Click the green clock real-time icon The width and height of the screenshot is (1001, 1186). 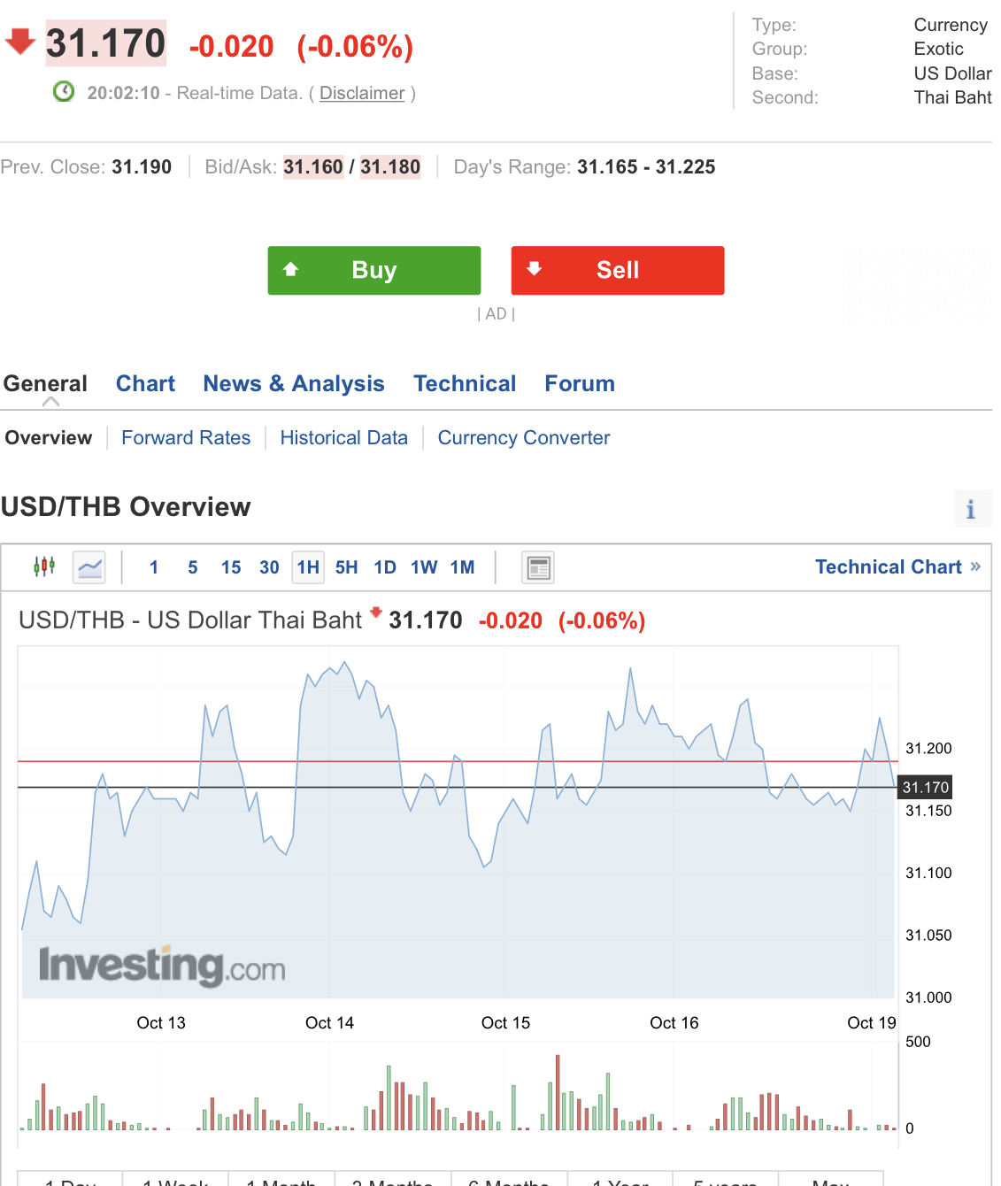click(64, 92)
